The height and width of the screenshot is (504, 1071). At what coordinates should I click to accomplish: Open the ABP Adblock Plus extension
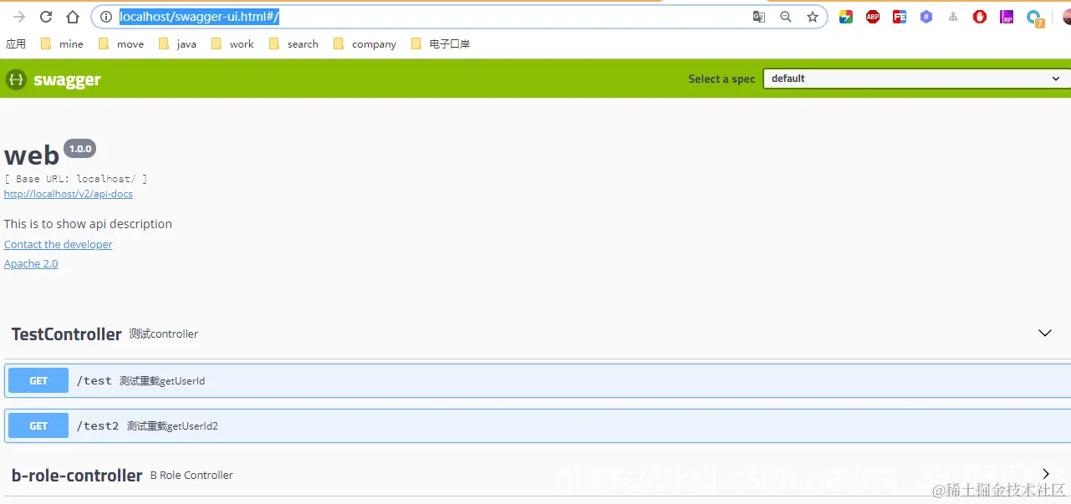(x=873, y=17)
